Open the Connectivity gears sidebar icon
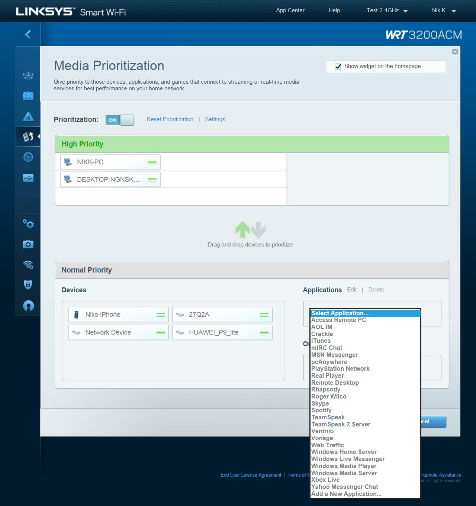Viewport: 476px width, 506px height. 28,224
